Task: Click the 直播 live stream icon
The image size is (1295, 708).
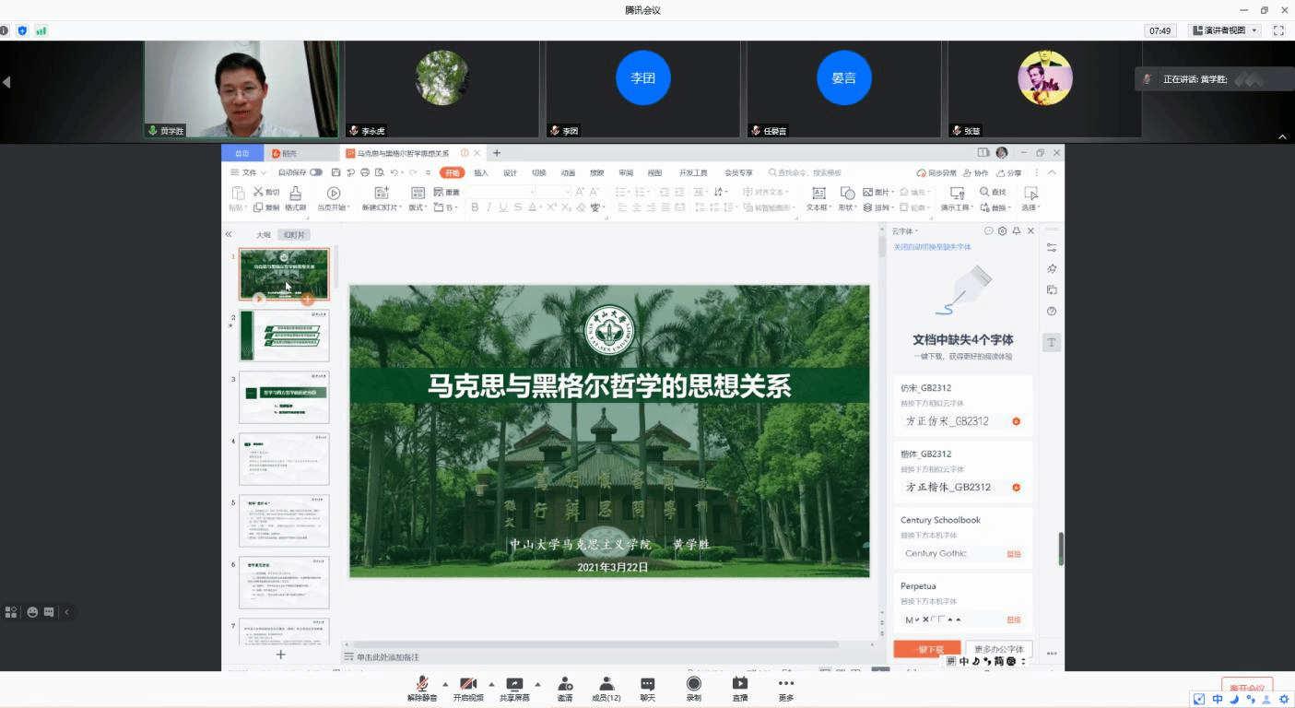Action: pyautogui.click(x=739, y=684)
